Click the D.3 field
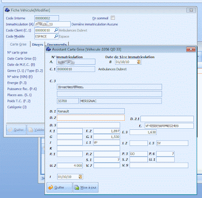This screenshot has width=202, height=198. point(88,125)
